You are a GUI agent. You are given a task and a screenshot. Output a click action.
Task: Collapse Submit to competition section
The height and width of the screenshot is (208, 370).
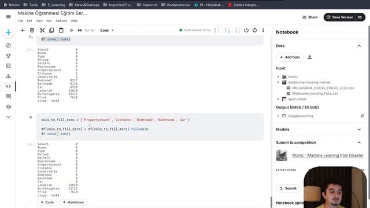pos(359,143)
